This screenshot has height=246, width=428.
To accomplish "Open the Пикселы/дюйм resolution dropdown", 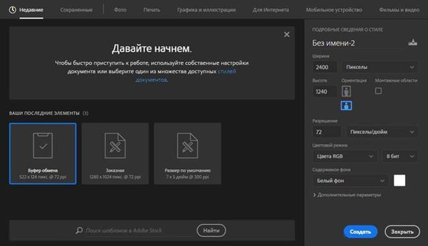I will [x=382, y=132].
